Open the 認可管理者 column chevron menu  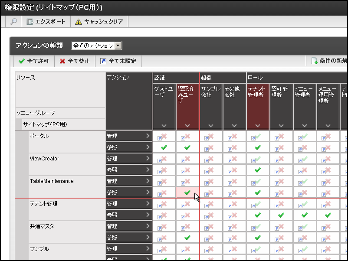tap(281, 125)
